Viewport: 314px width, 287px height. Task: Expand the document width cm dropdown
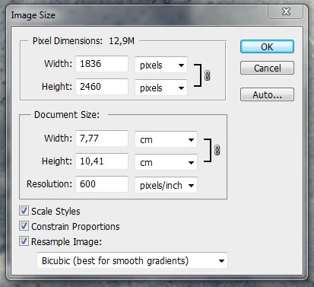166,139
